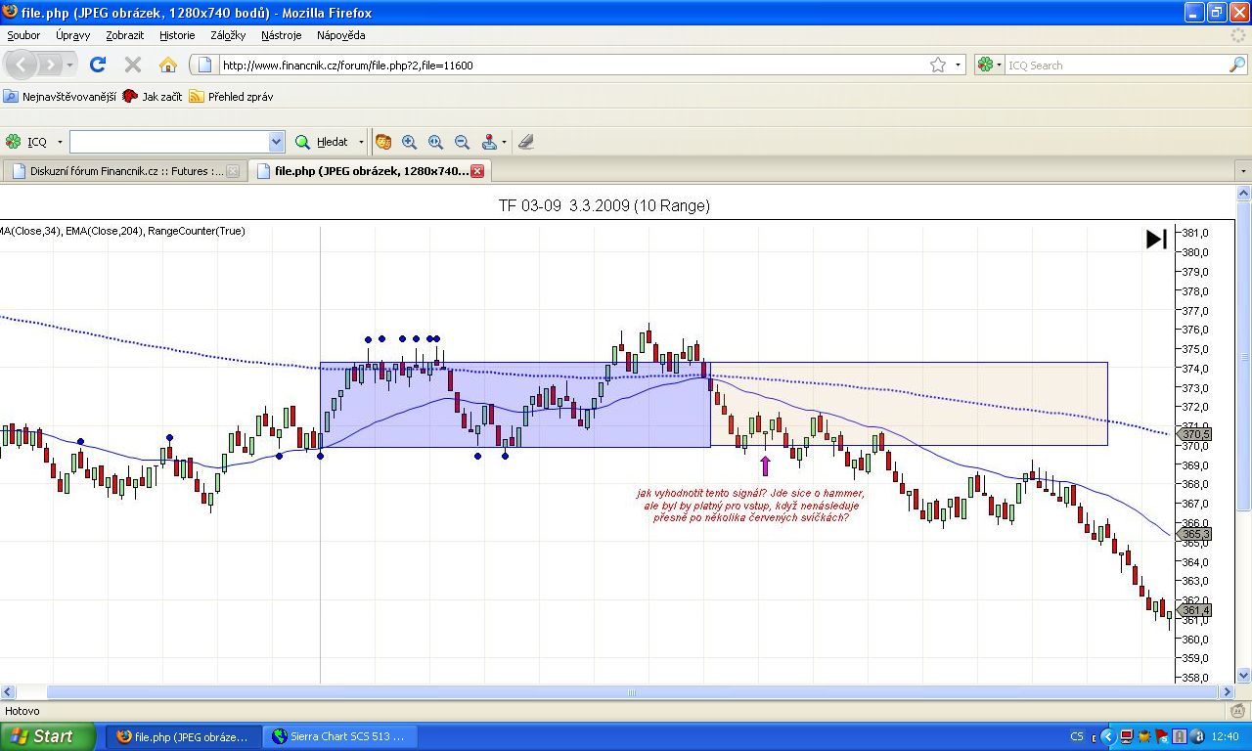Open the Přehled zpráv feed bookmark
The height and width of the screenshot is (751, 1252).
pyautogui.click(x=232, y=97)
